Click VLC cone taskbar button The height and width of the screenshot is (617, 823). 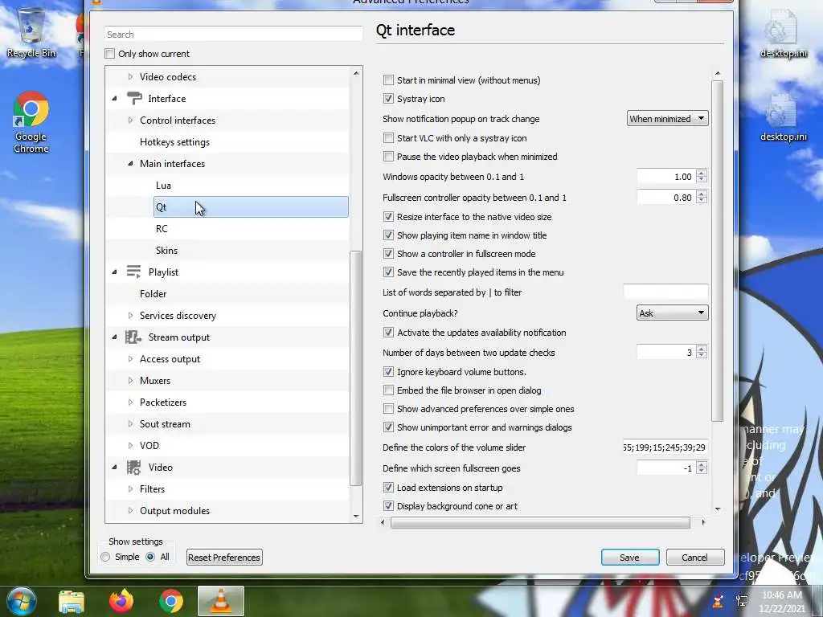pos(221,601)
